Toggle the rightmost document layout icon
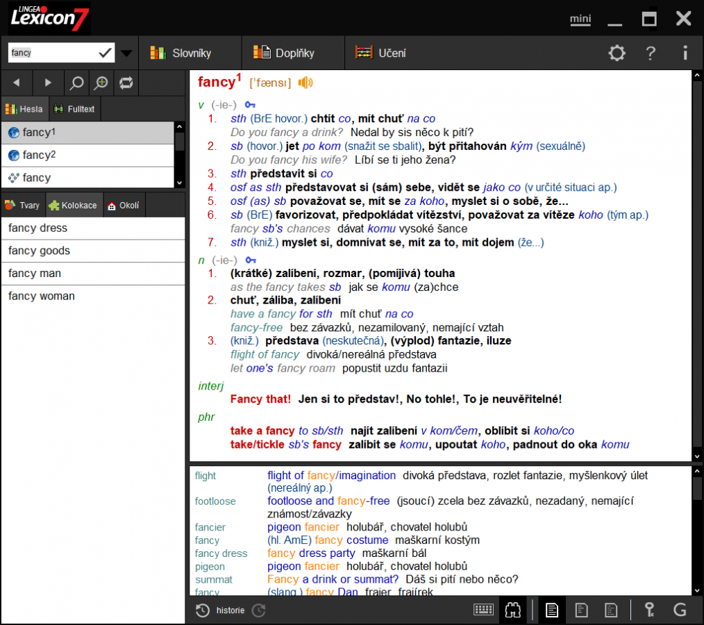This screenshot has height=625, width=704. [610, 610]
